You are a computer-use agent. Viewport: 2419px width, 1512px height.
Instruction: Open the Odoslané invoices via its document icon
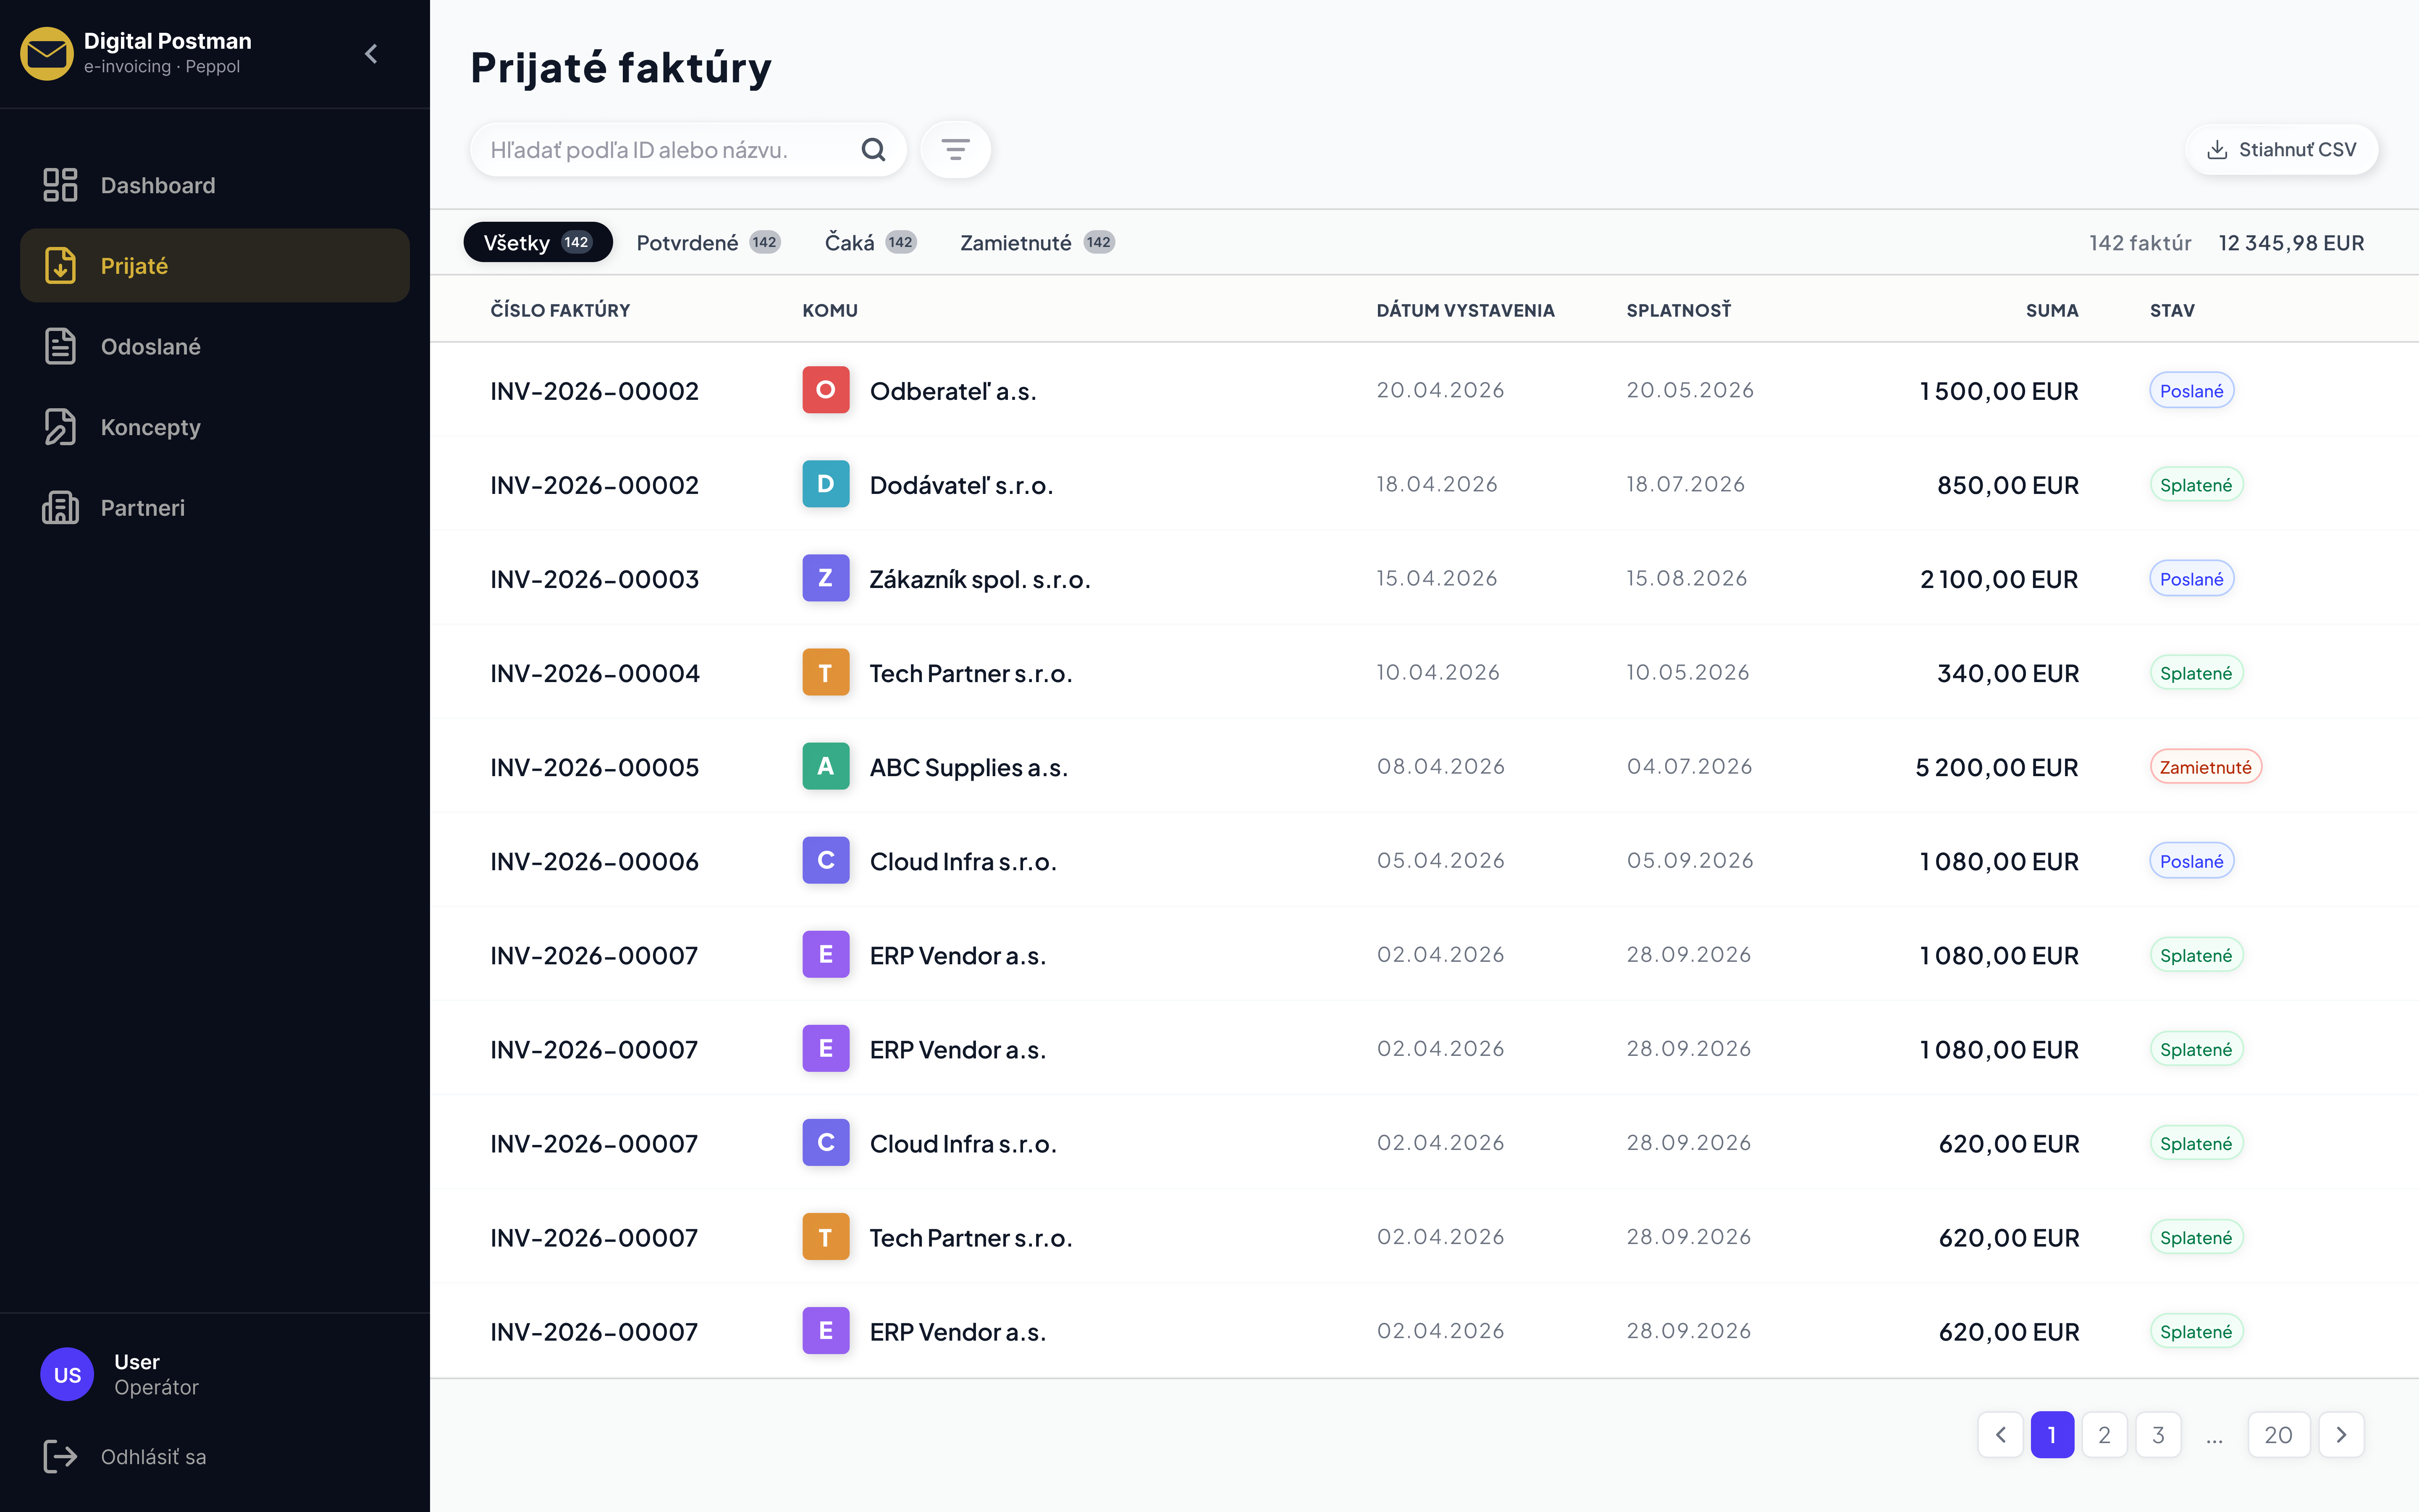tap(60, 346)
